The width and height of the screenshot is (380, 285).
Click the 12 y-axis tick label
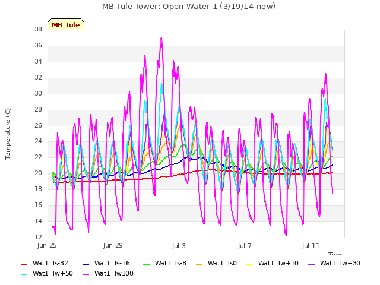tap(38, 237)
